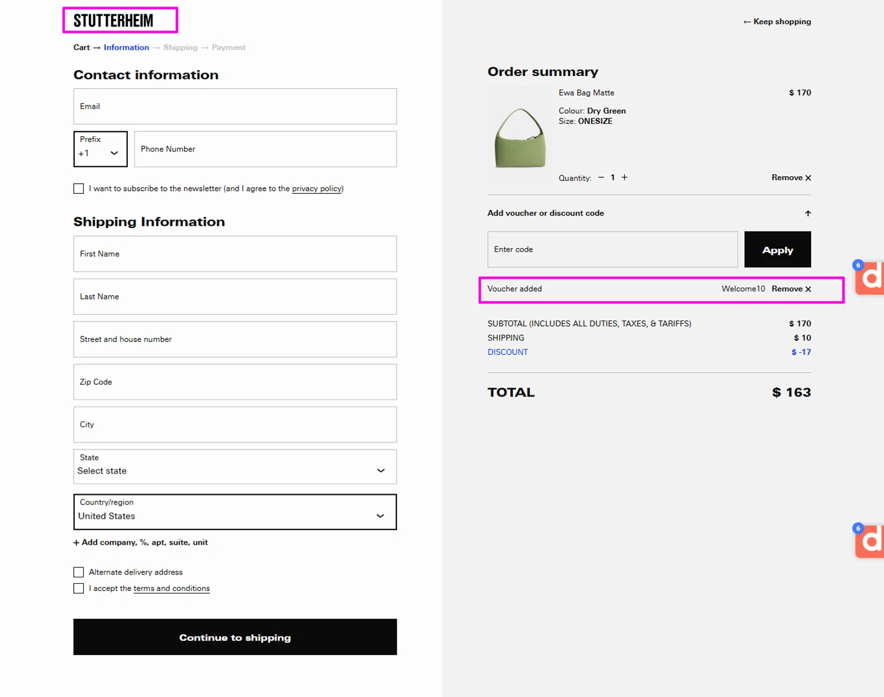Viewport: 884px width, 697px height.
Task: Click the Ewa Bag product thumbnail
Action: (520, 136)
